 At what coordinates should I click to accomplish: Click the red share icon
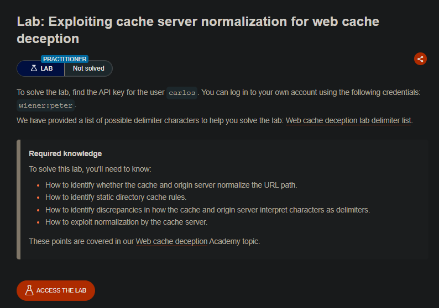[420, 59]
